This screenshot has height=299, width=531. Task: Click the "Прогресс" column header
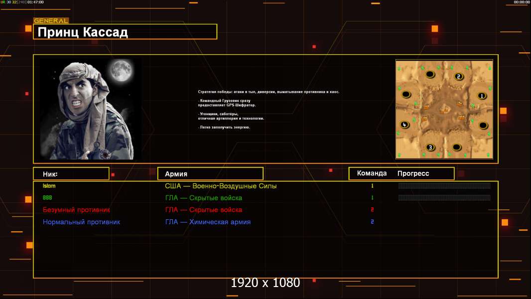pos(413,173)
